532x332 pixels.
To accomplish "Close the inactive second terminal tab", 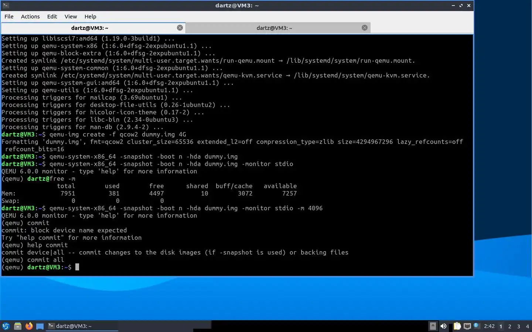I will pyautogui.click(x=365, y=28).
